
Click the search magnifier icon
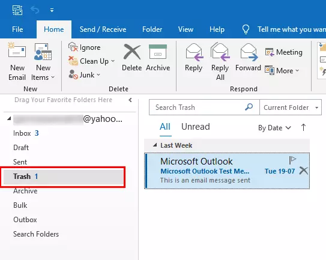[249, 107]
